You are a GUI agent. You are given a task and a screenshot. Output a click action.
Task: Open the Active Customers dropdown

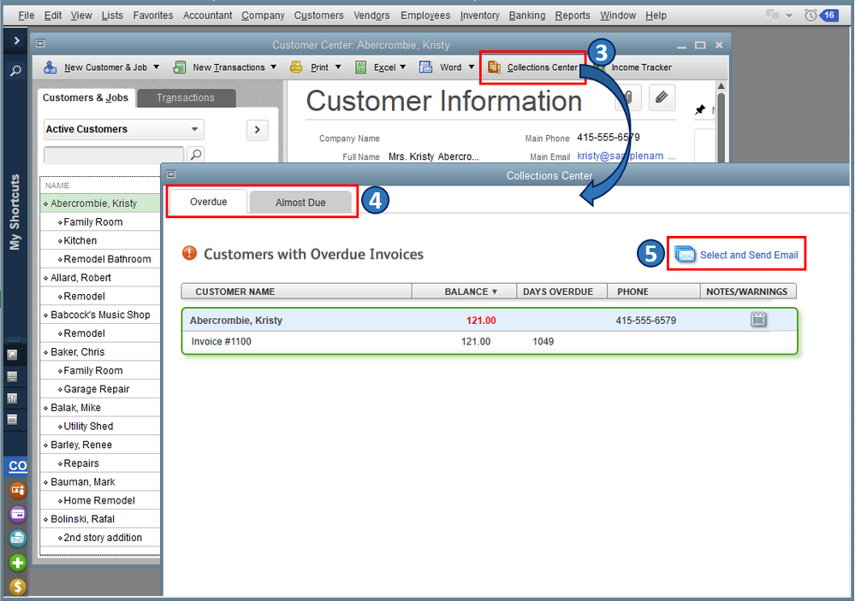click(124, 130)
